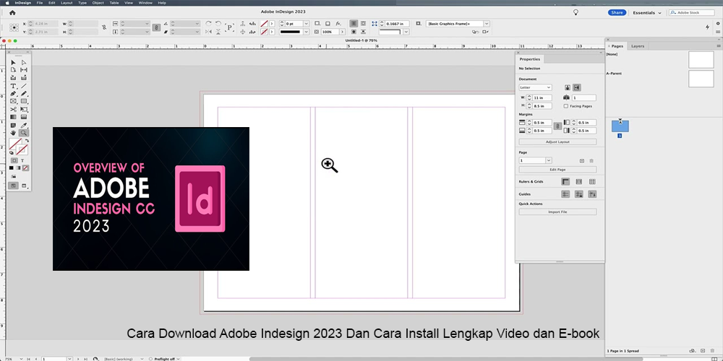Open the lightbulb Discover icon
The width and height of the screenshot is (723, 361).
coord(576,12)
